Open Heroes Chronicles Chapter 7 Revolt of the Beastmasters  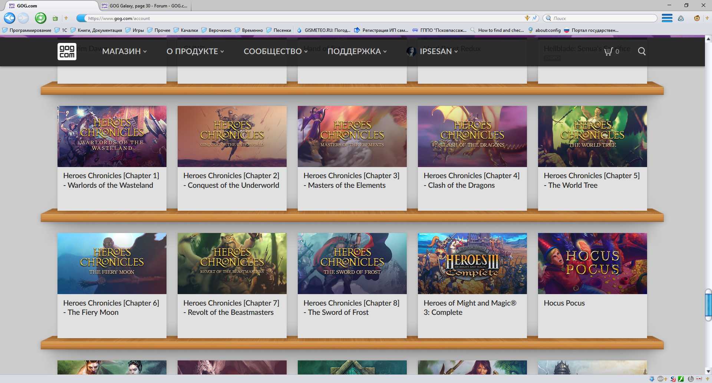coord(232,285)
